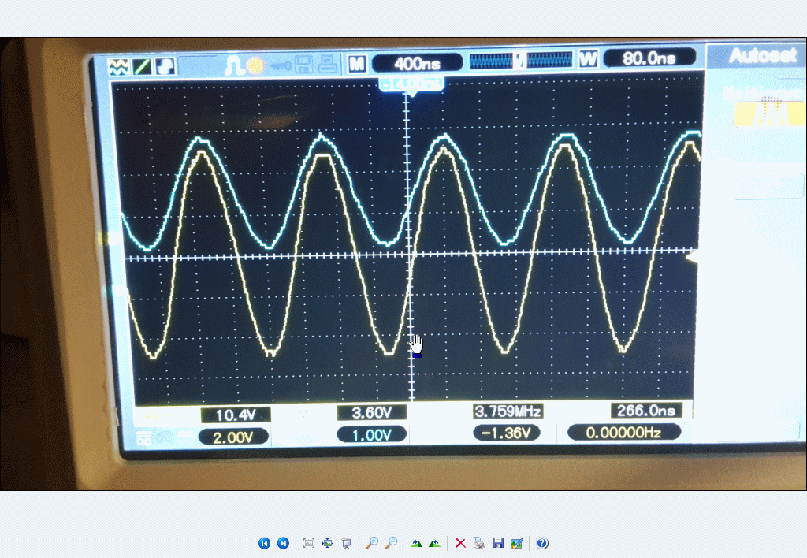Click the 3.759MHz frequency measurement

click(508, 411)
